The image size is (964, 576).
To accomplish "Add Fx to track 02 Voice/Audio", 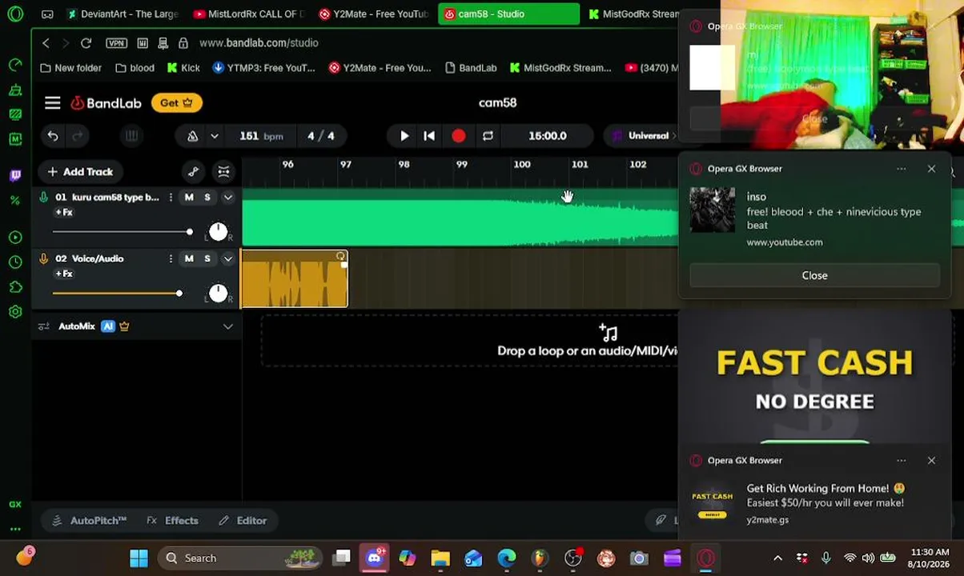I will click(64, 274).
